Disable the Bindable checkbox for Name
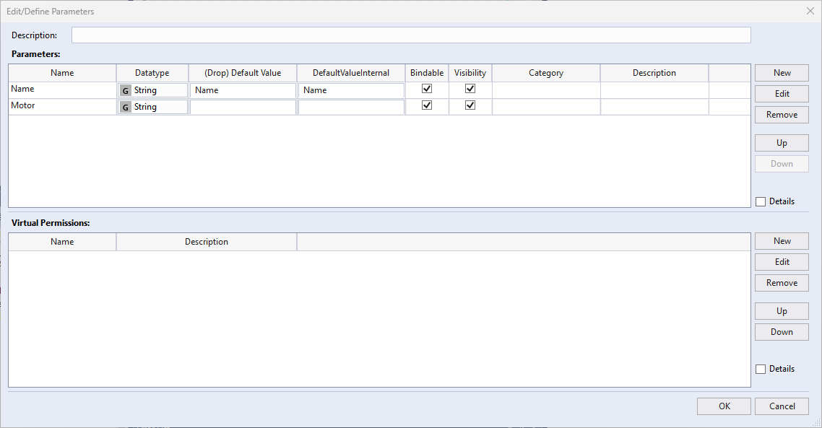822x428 pixels. tap(426, 89)
